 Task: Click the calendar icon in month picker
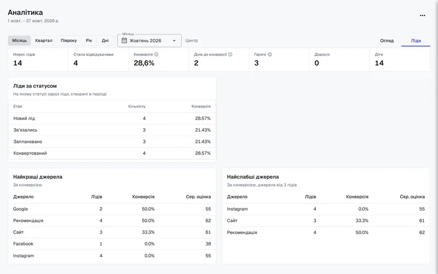124,41
